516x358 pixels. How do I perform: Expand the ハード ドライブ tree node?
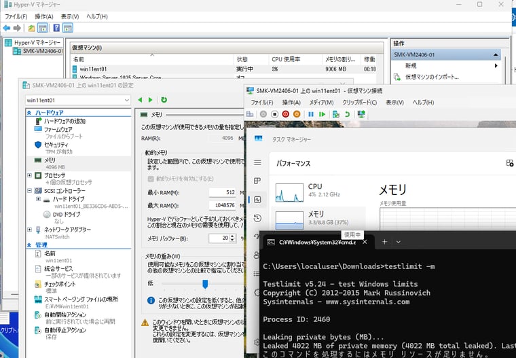point(38,199)
